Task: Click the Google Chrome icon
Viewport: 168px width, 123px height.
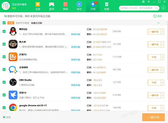Action: 13,107
